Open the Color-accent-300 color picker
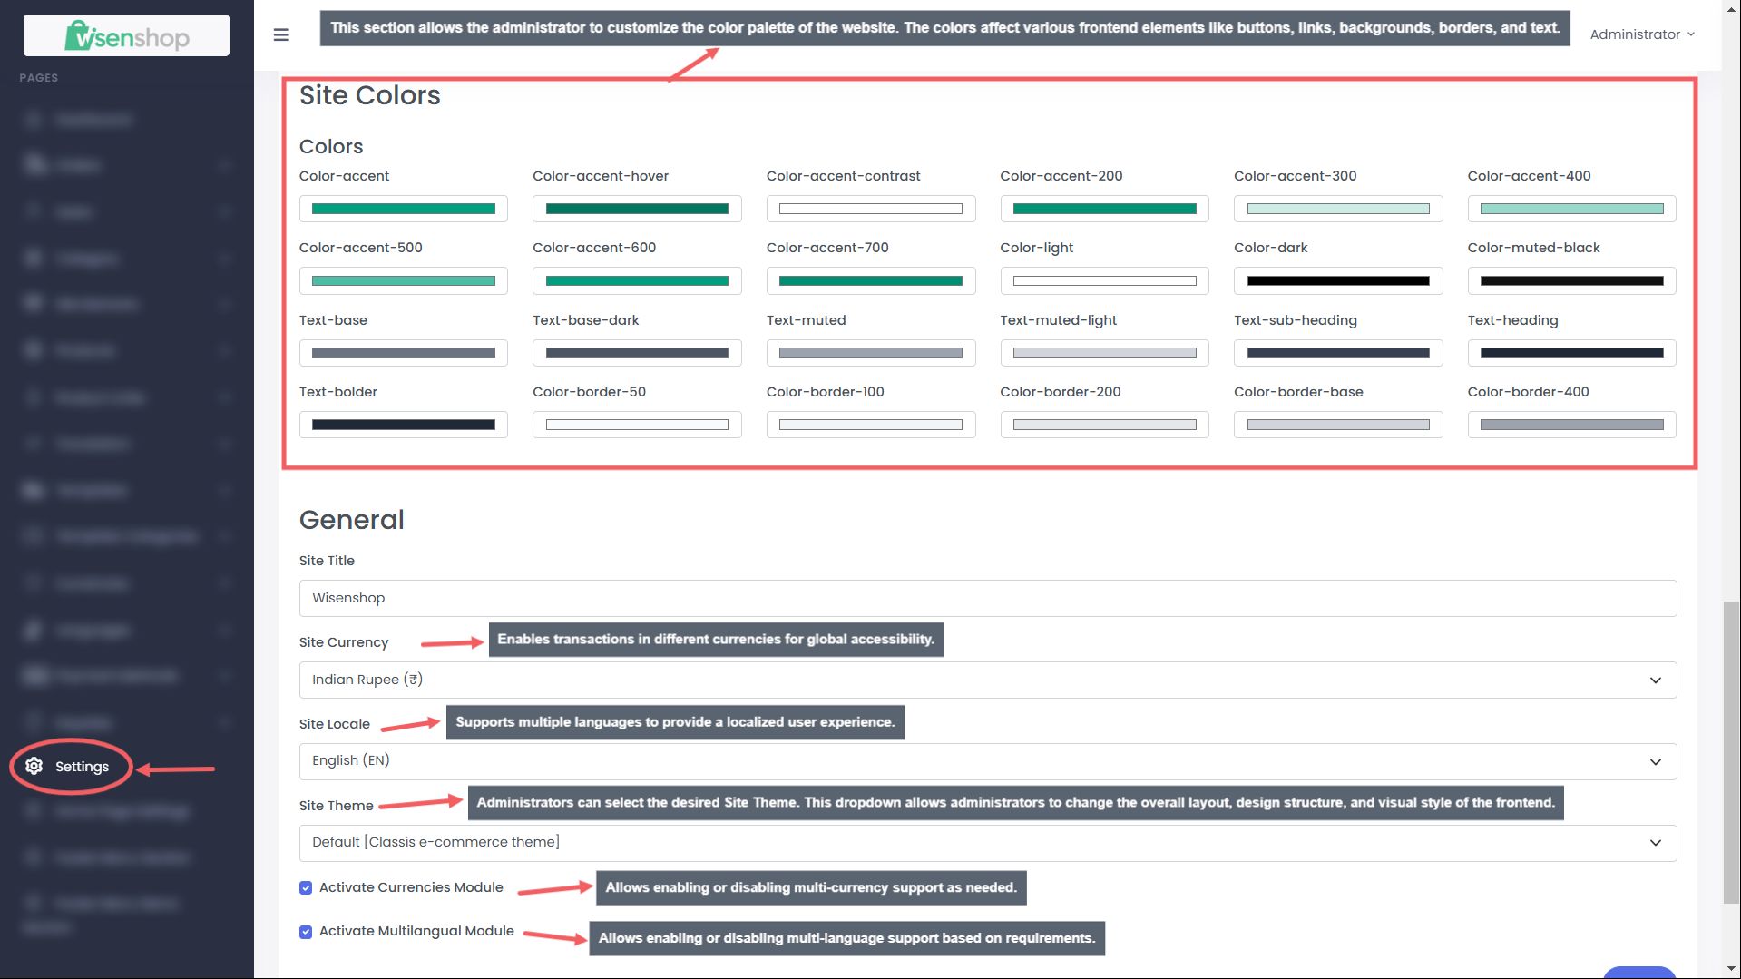This screenshot has height=979, width=1741. [1338, 209]
